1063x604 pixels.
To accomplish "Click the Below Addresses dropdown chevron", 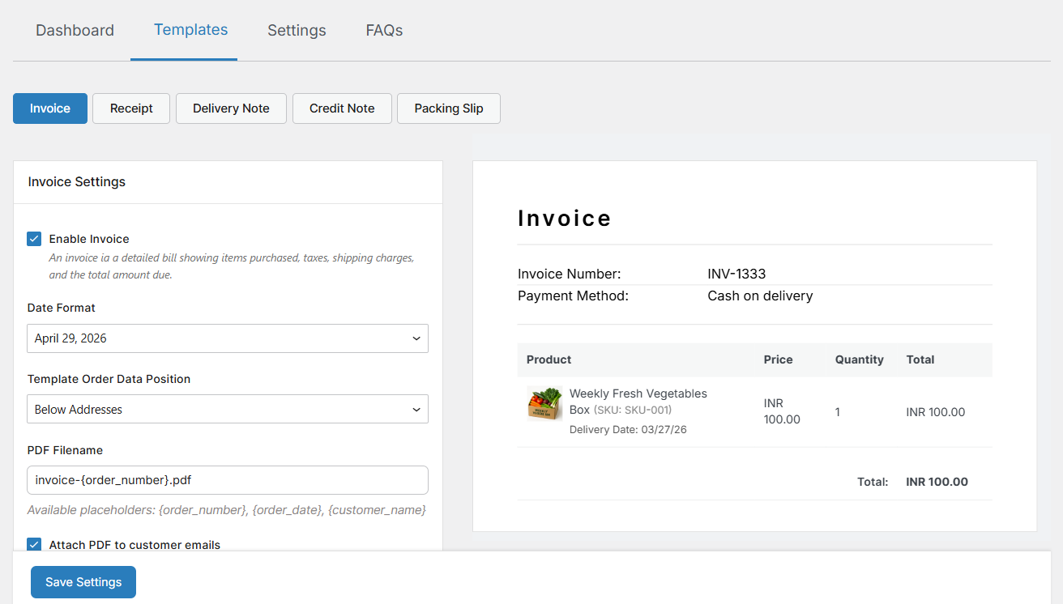I will pos(416,410).
